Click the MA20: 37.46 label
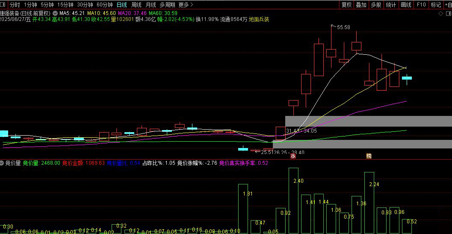Image resolution: width=452 pixels, height=234 pixels. [x=132, y=13]
